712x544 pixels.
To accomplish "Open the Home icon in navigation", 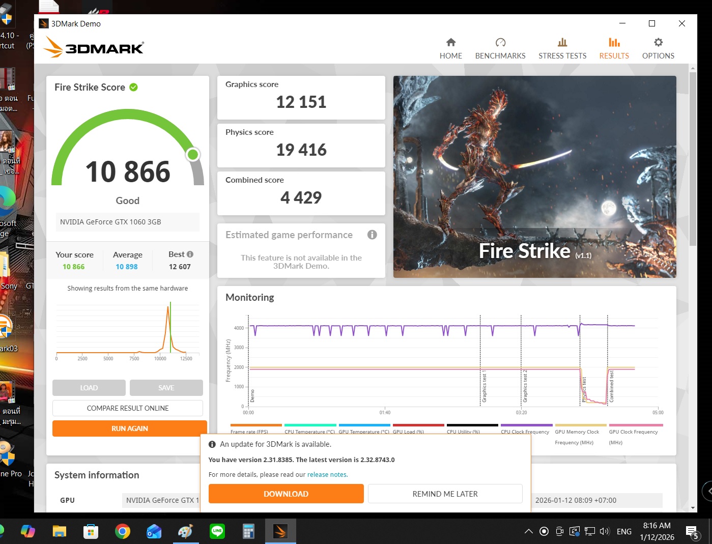I will point(450,43).
